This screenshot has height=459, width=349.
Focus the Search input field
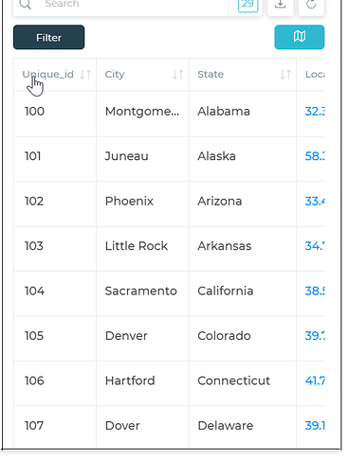pos(139,5)
